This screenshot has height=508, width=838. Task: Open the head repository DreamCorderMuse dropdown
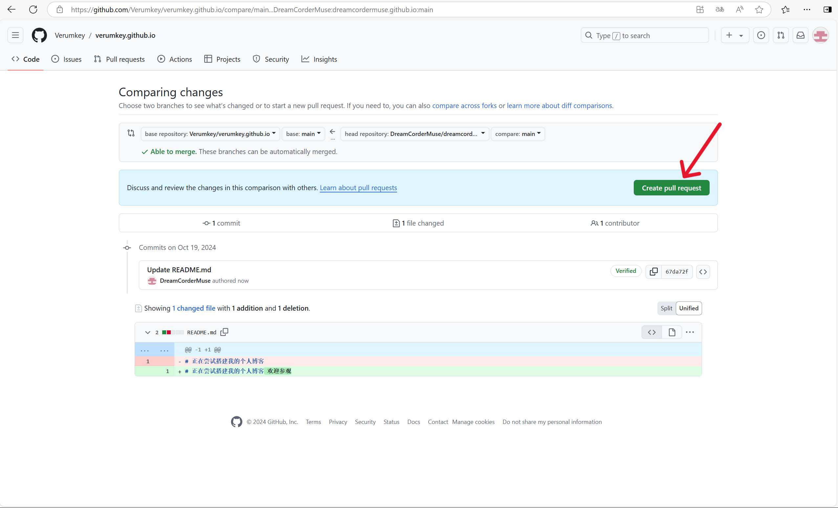pyautogui.click(x=415, y=134)
